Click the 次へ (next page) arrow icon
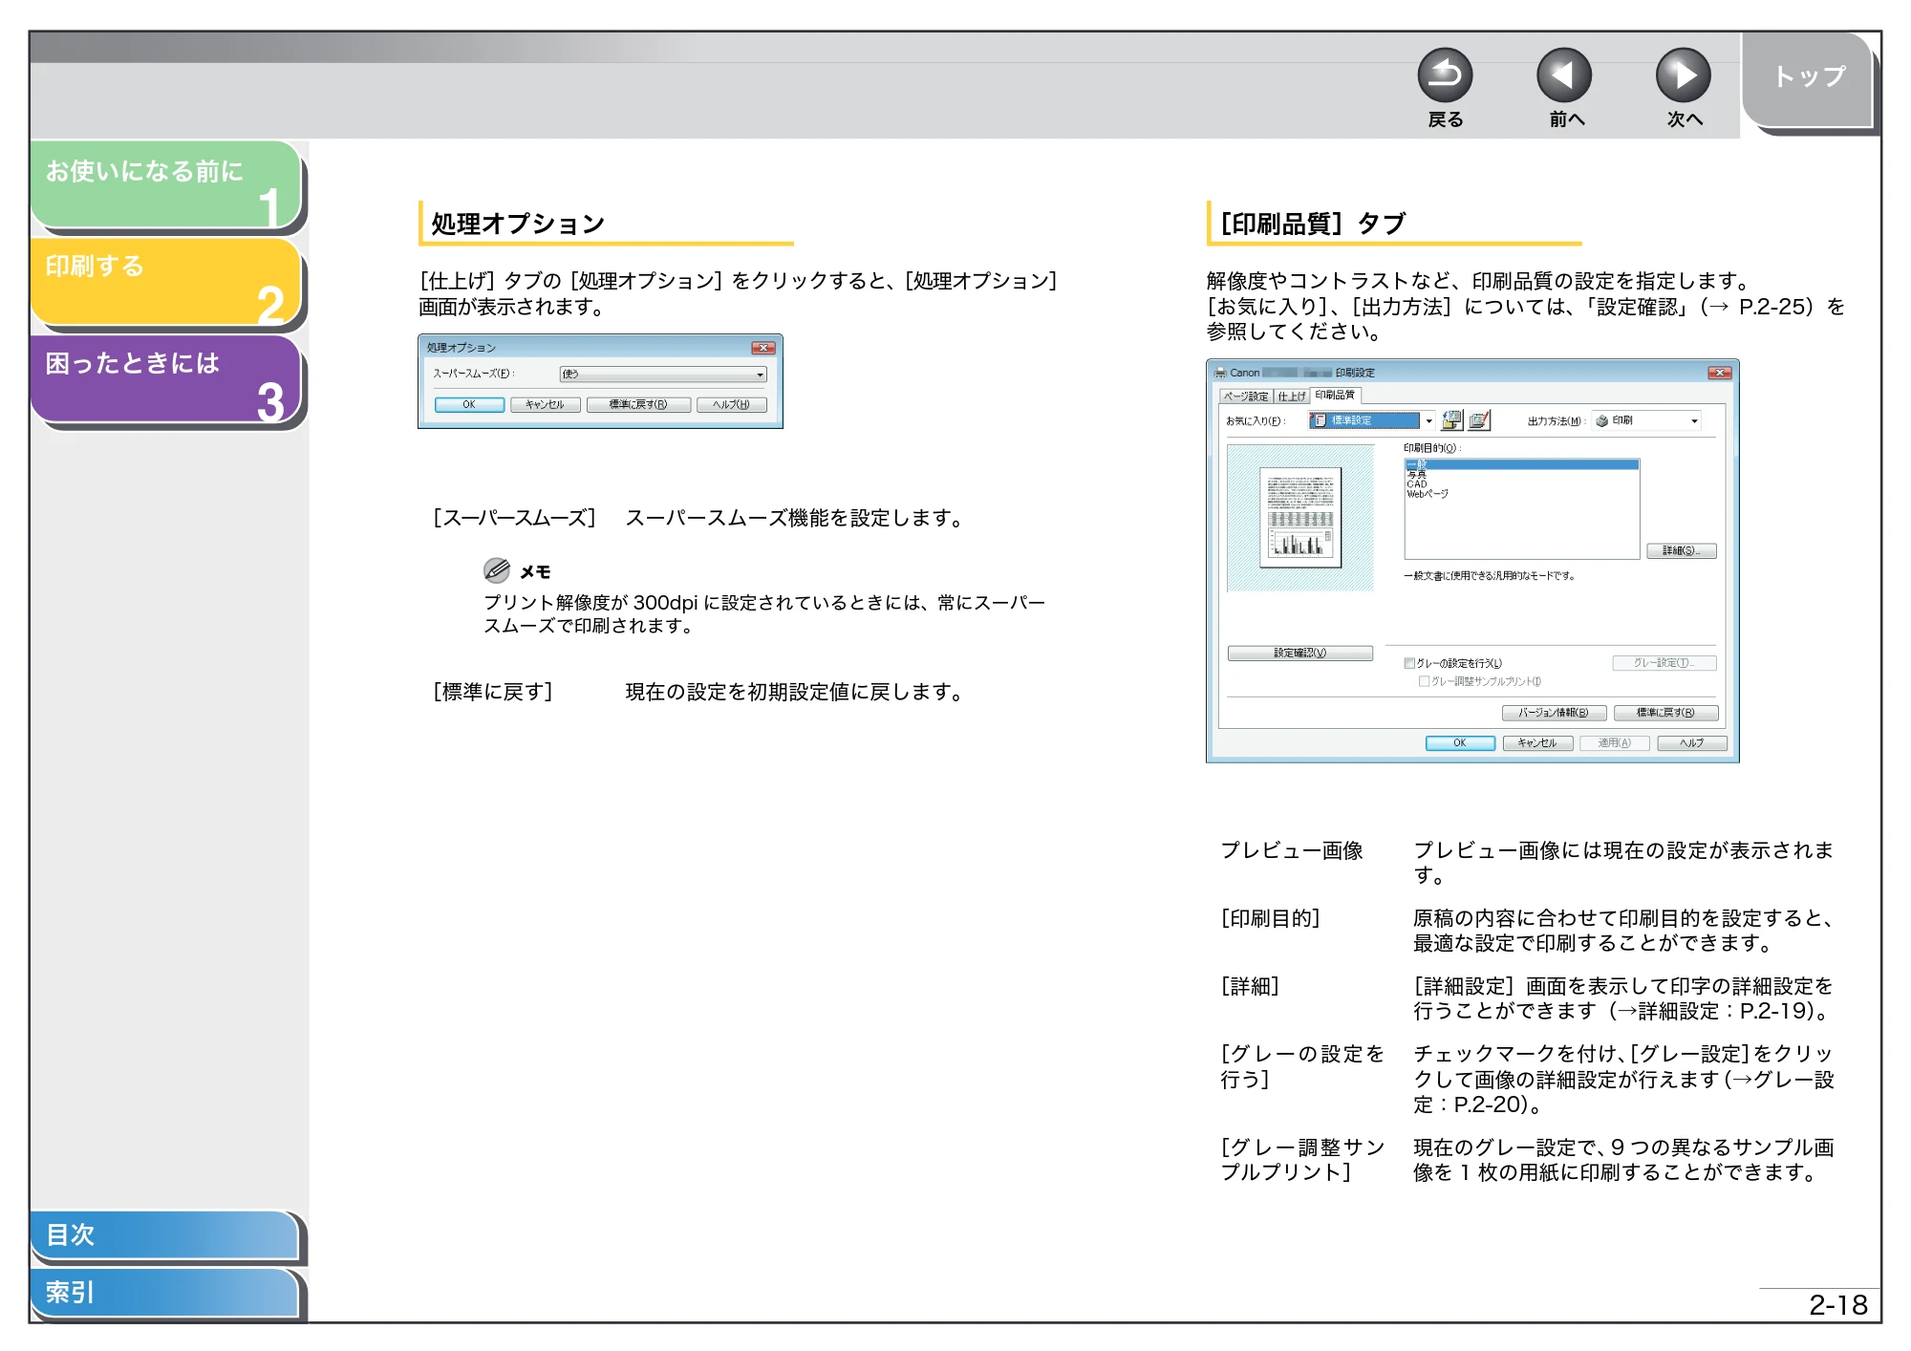 1684,75
